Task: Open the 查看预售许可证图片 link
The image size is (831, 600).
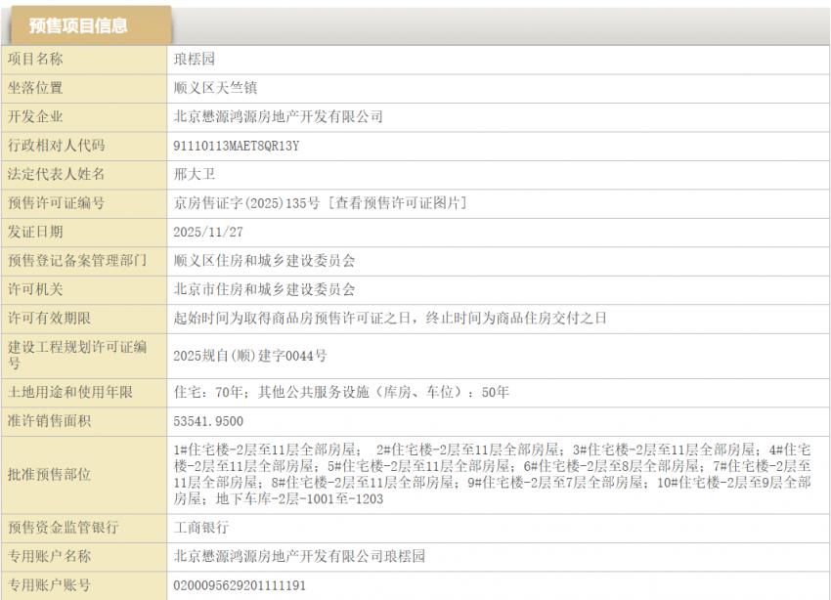Action: click(x=398, y=203)
